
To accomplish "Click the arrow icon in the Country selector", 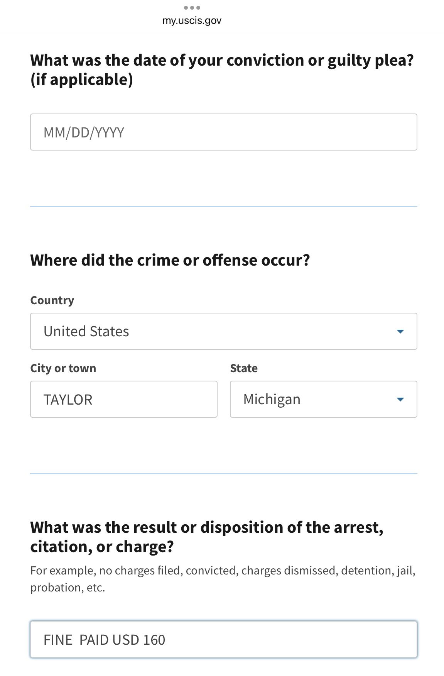I will coord(400,332).
